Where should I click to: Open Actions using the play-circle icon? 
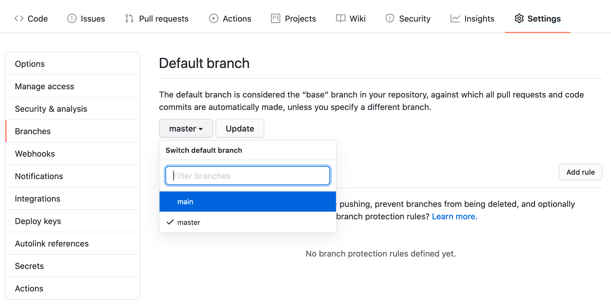(x=213, y=18)
